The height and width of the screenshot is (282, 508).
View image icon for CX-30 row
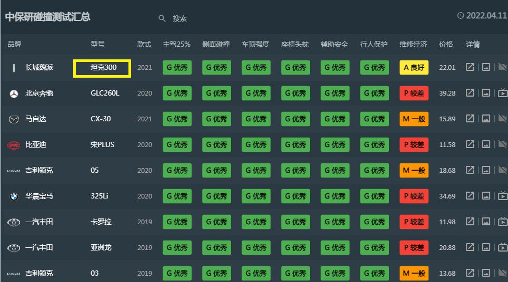pos(486,119)
